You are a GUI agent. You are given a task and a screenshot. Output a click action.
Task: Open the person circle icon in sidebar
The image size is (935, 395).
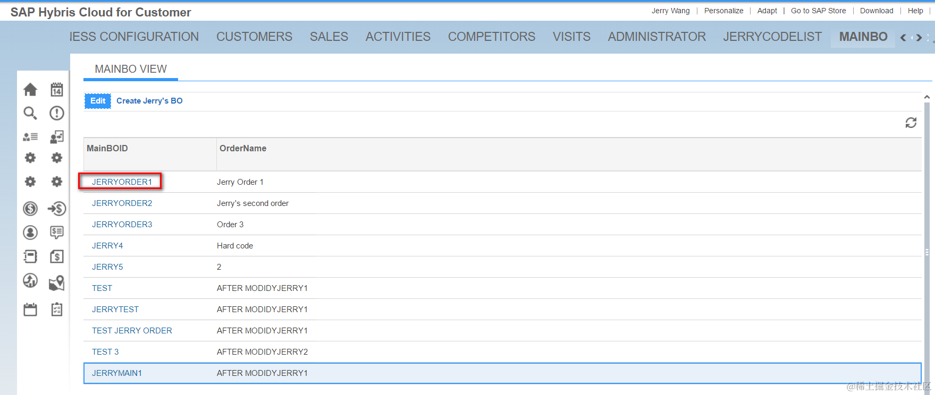coord(30,233)
